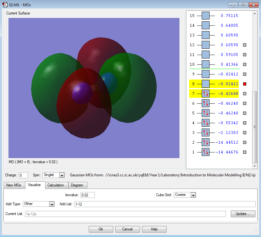Select the occupied orbital box for MO 5
The width and height of the screenshot is (261, 237).
pyautogui.click(x=205, y=113)
